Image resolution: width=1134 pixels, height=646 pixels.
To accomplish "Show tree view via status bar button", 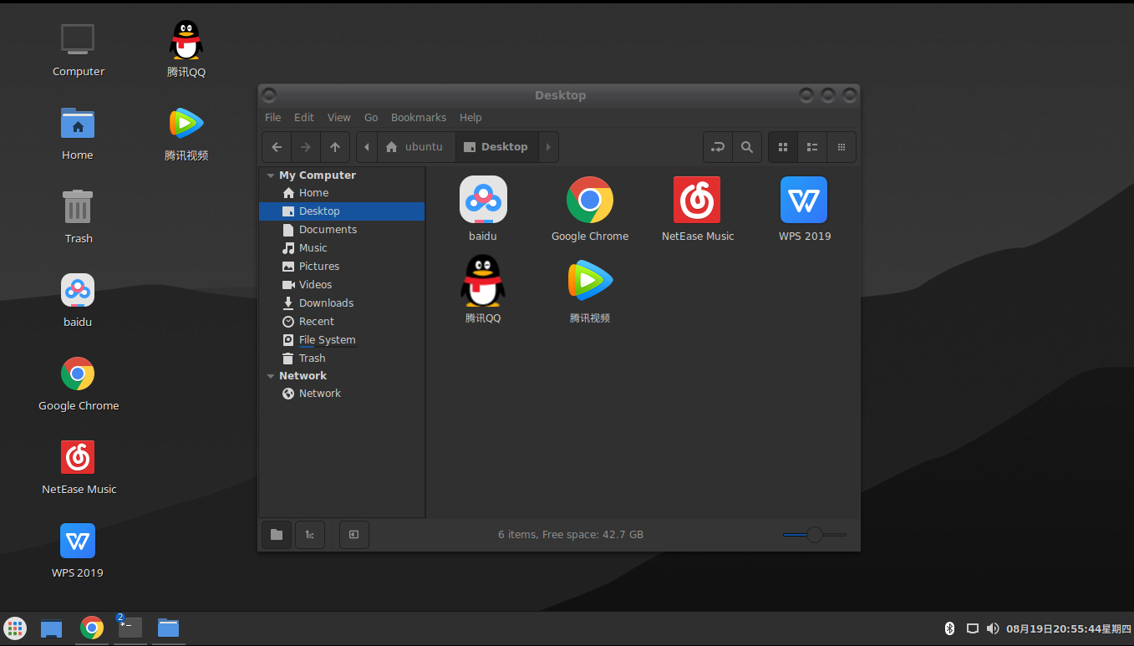I will coord(310,535).
